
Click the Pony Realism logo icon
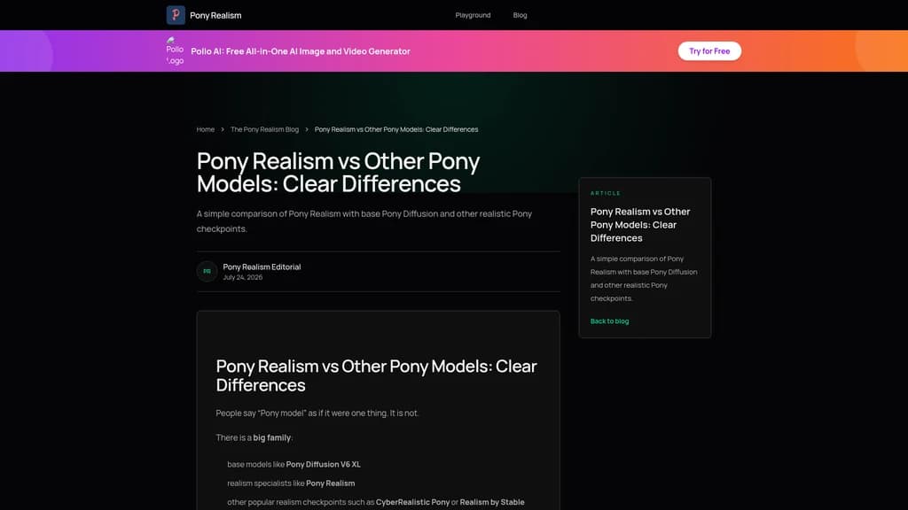tap(176, 15)
